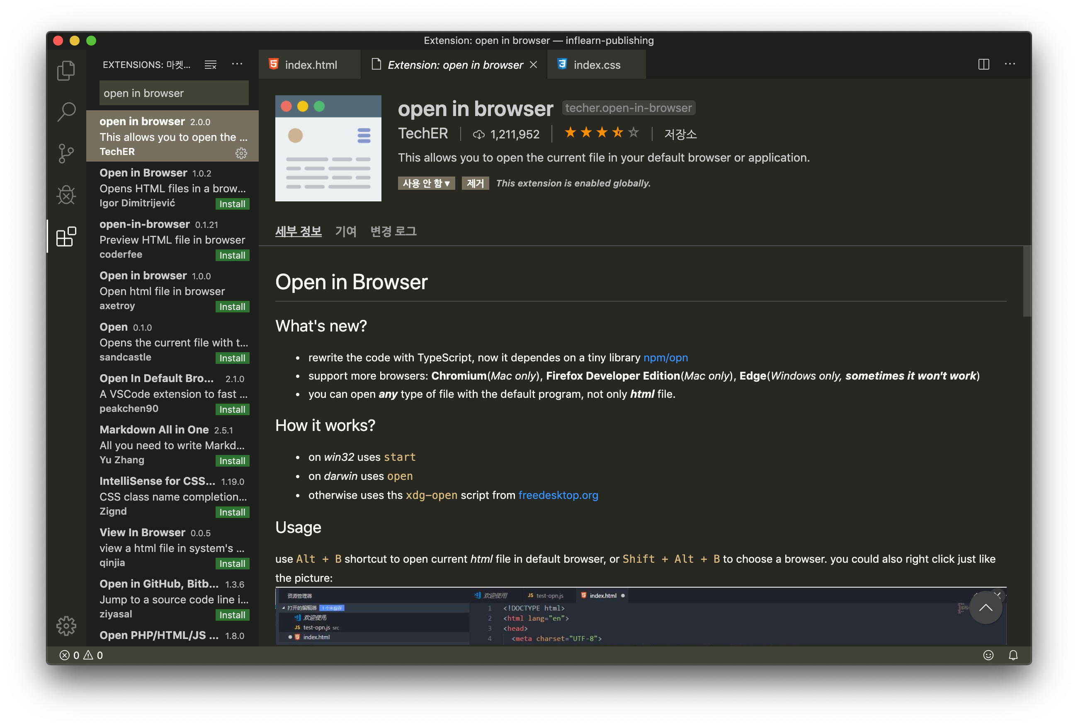Clear extensions search results icon
Screen dimensions: 1078x726
tap(211, 64)
